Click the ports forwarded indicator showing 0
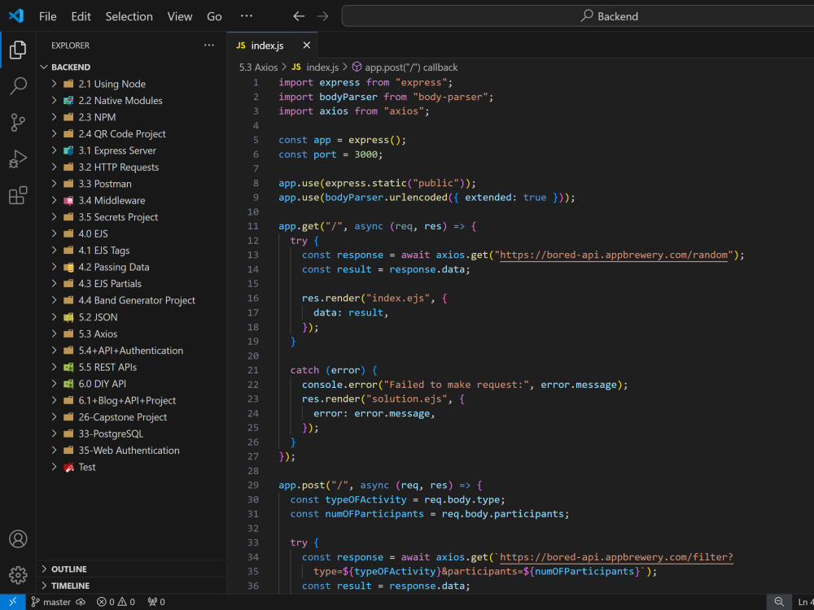The height and width of the screenshot is (610, 814). (x=156, y=602)
